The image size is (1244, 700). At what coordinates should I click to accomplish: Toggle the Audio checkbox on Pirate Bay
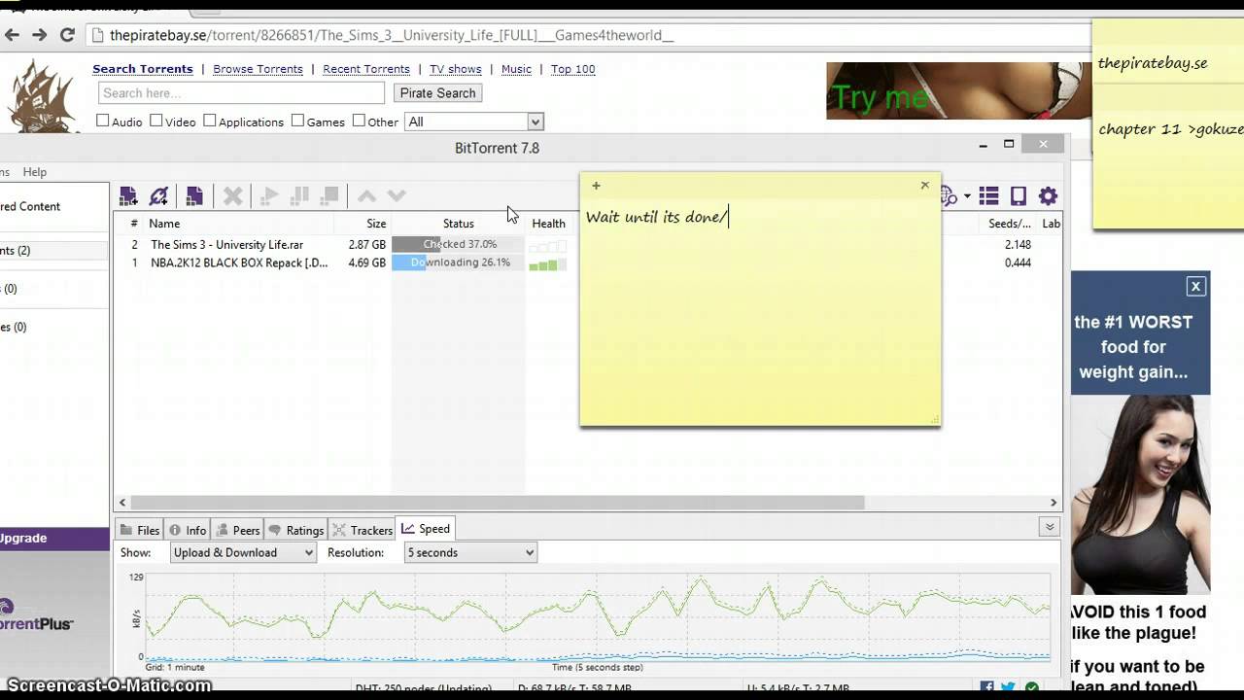(x=102, y=121)
